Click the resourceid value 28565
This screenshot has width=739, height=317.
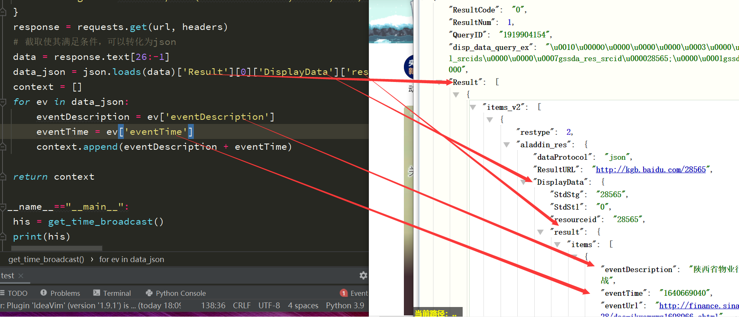click(628, 220)
